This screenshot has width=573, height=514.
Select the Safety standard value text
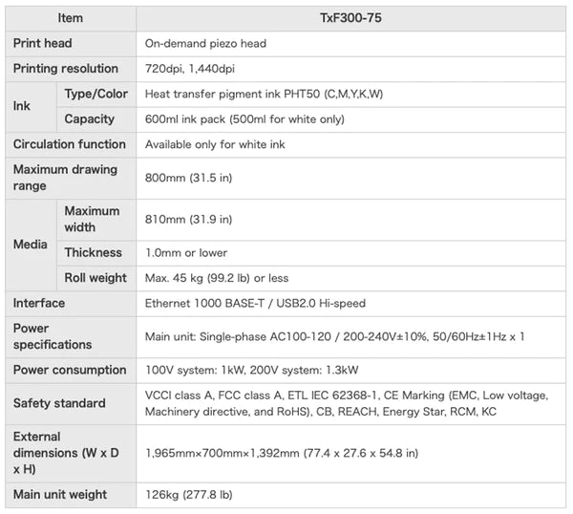click(347, 403)
